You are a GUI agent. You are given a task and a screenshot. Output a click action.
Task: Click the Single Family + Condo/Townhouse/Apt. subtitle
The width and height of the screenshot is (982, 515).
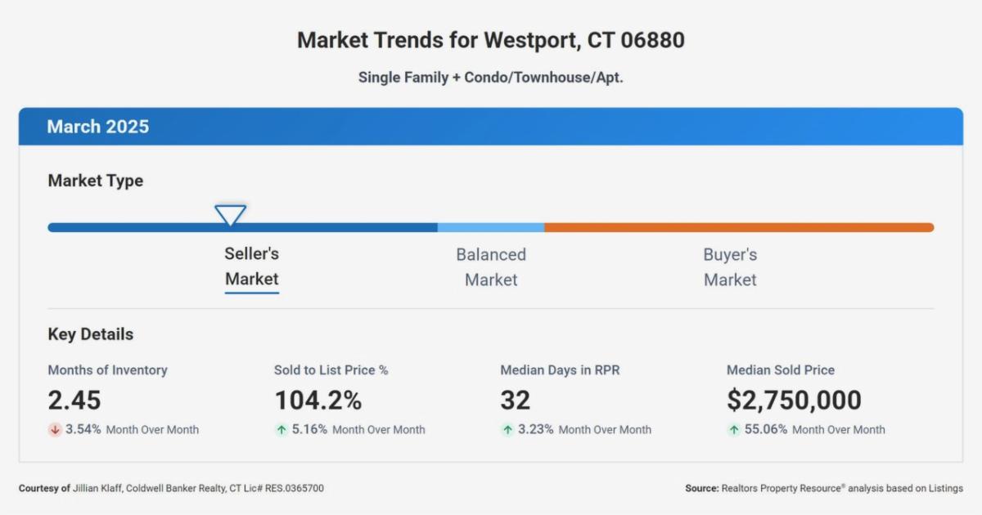click(x=491, y=78)
